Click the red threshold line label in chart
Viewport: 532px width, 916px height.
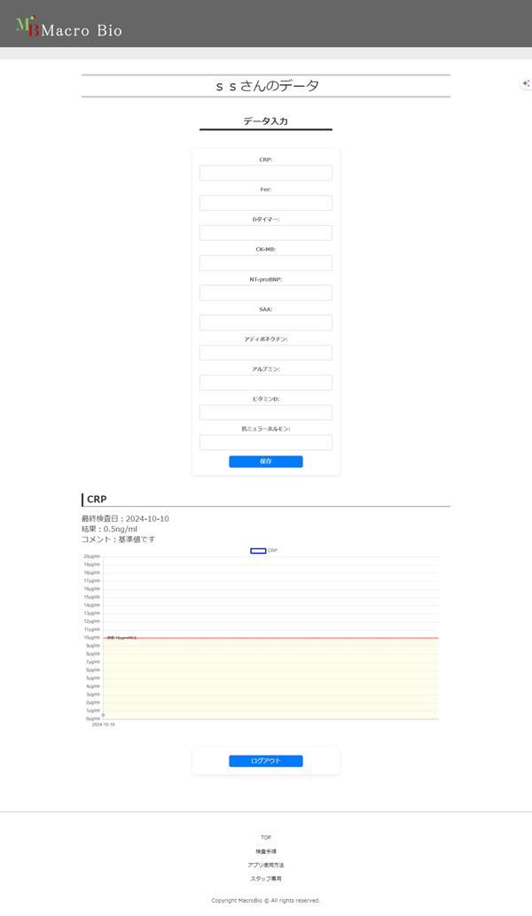(121, 638)
